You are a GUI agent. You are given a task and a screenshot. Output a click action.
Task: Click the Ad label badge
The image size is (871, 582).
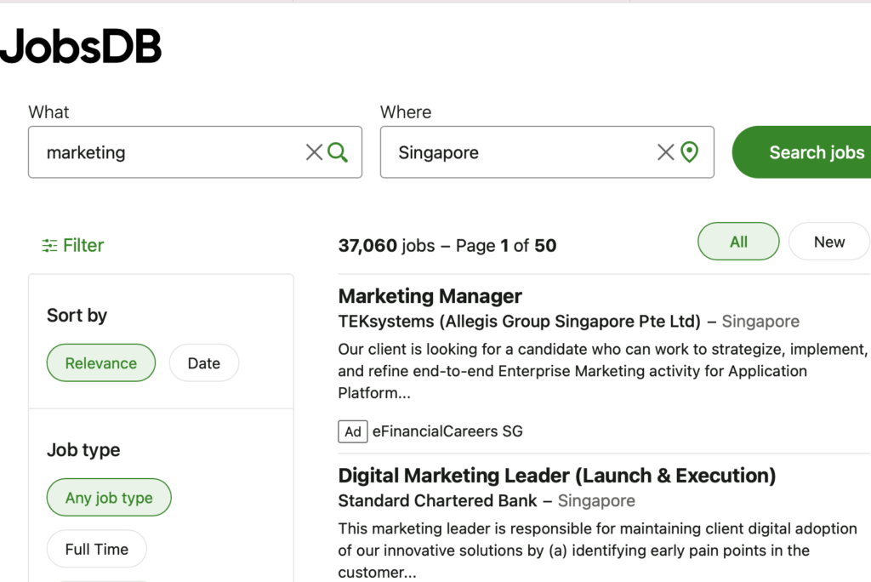pos(353,431)
